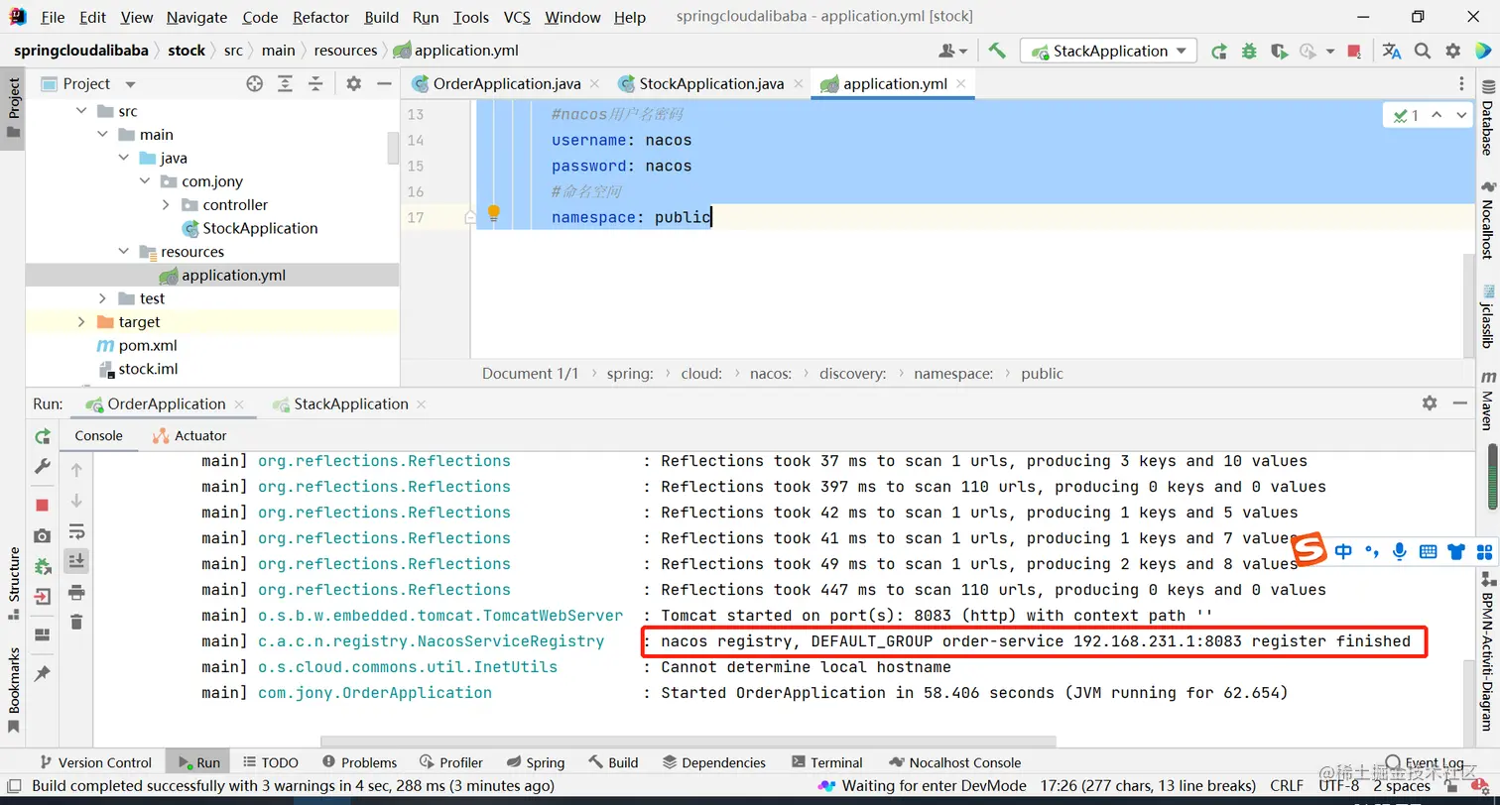This screenshot has width=1500, height=805.
Task: Jump to next highlighted problem arrow
Action: click(1461, 116)
